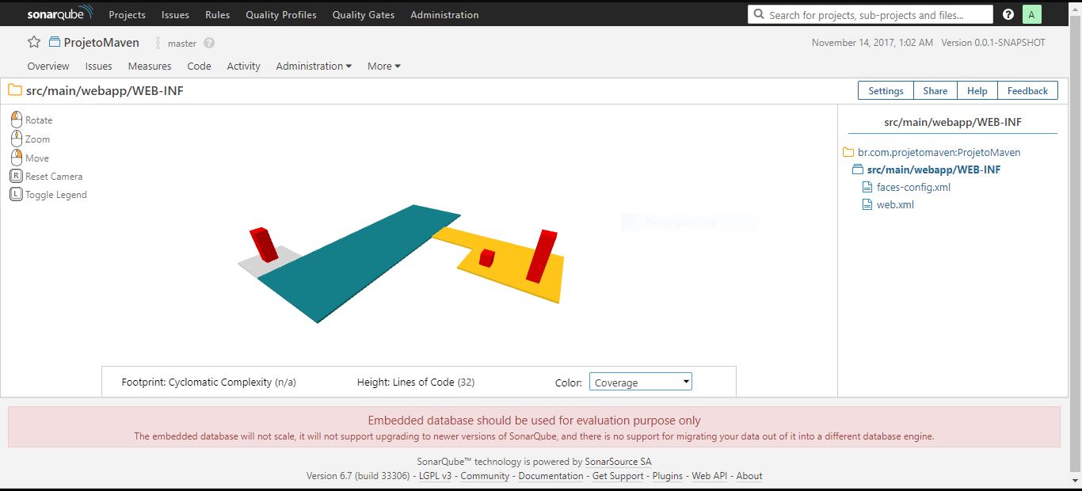Click the master branch icon
The image size is (1082, 491).
click(158, 44)
